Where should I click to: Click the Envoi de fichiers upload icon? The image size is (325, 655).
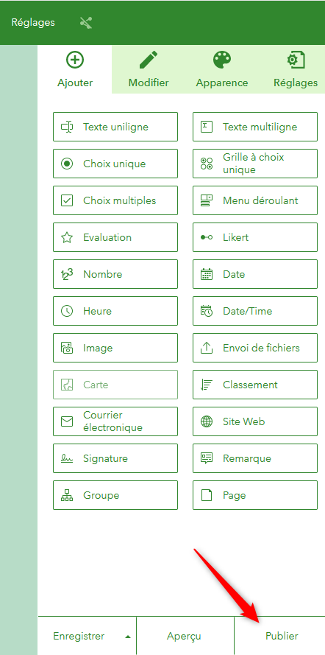207,348
